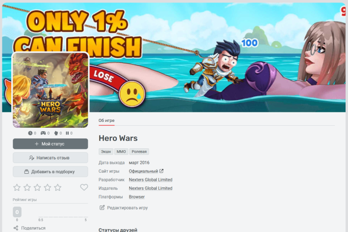Click the share icon near Поделиться
The height and width of the screenshot is (232, 348).
point(16,228)
